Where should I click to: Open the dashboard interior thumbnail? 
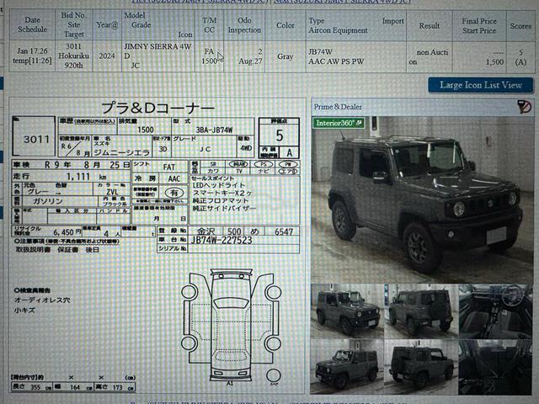coord(495,311)
